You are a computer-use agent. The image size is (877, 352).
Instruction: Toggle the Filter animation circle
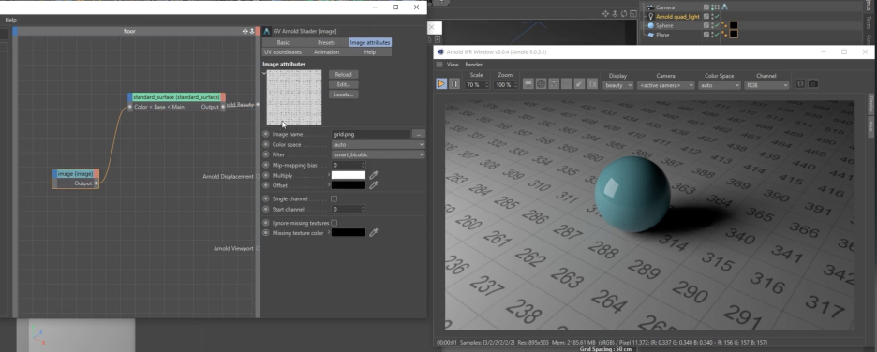click(x=266, y=154)
